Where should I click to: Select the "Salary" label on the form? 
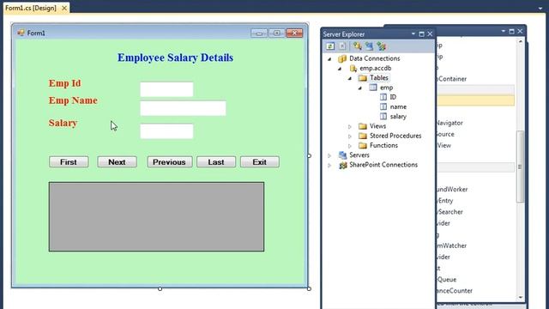coord(63,123)
